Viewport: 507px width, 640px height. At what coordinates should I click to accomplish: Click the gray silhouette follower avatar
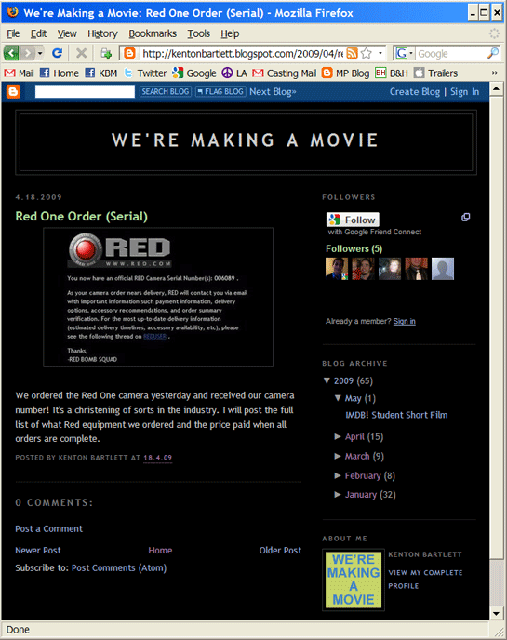point(443,269)
